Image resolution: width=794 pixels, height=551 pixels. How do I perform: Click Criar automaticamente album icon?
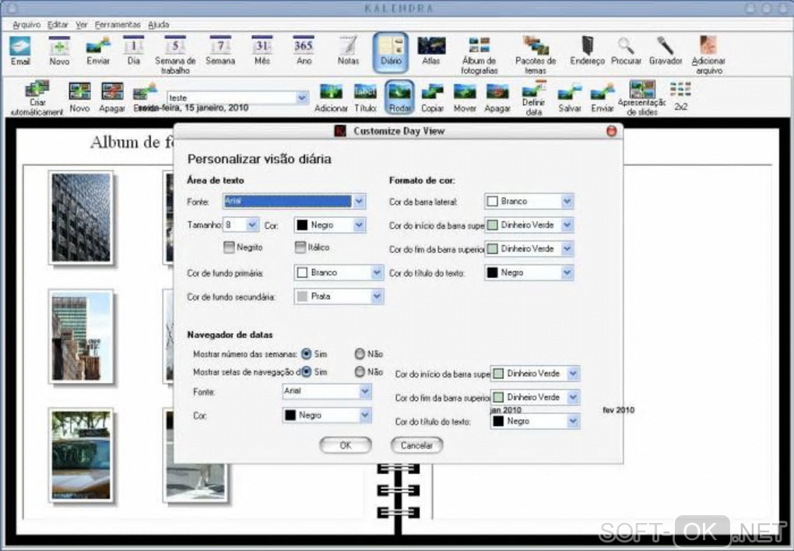coord(37,98)
